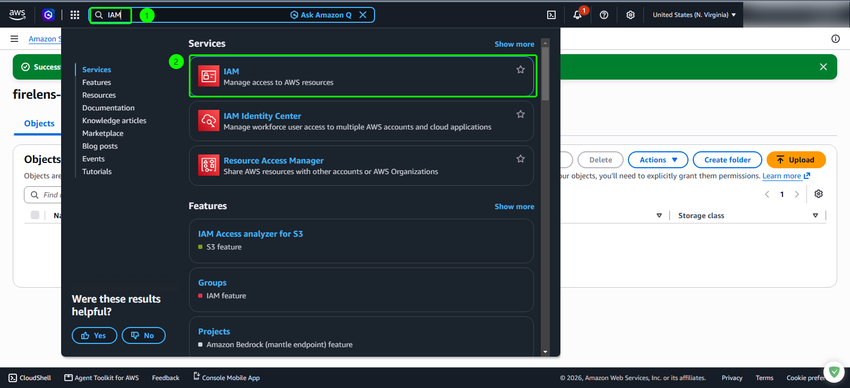The image size is (850, 388).
Task: Favorite the Resource Access Manager star
Action: [x=521, y=159]
